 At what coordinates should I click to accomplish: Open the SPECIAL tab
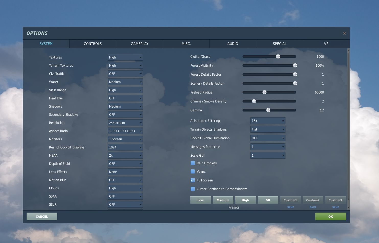pos(280,44)
